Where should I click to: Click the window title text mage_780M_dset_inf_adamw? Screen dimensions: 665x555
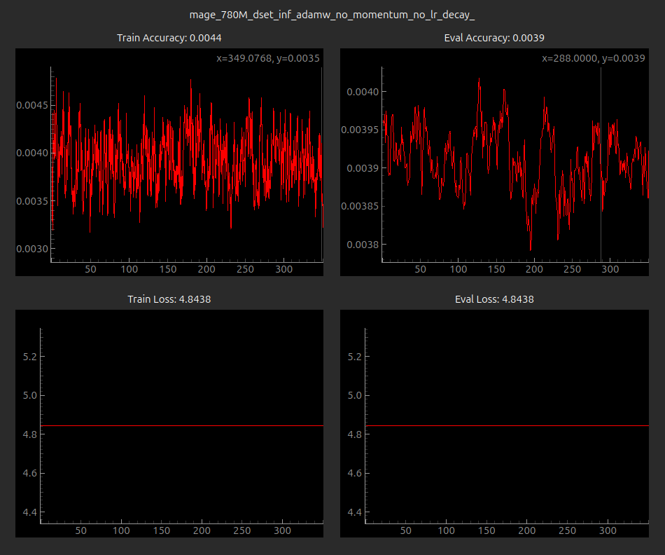[x=332, y=15]
